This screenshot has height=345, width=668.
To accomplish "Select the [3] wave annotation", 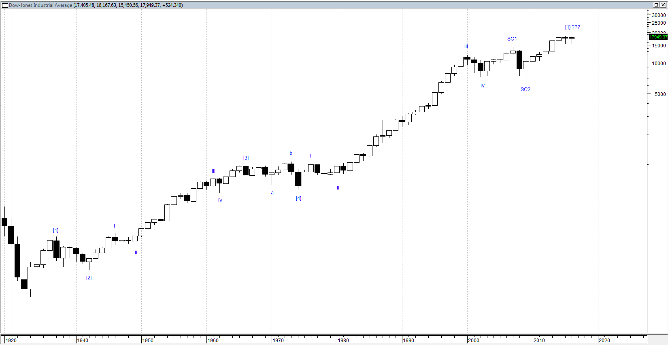I will (x=246, y=158).
